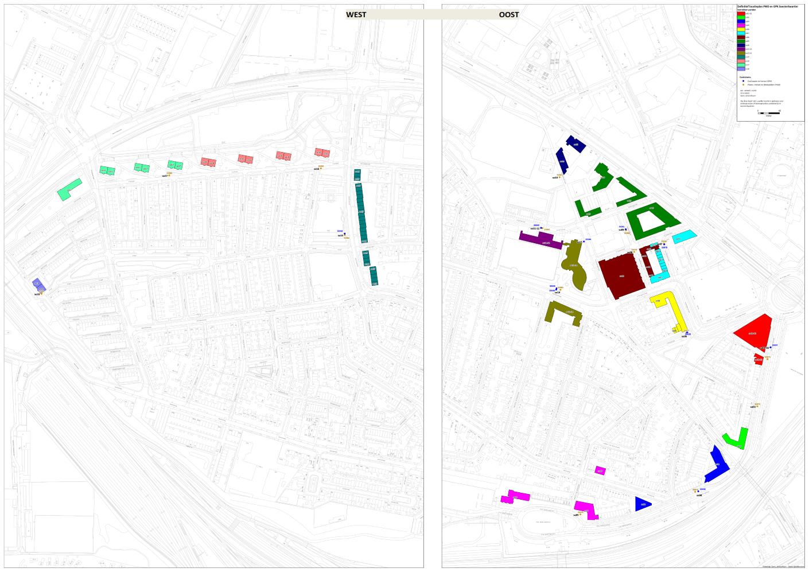Screen dimensions: 809x572
Task: Select the yellow legend swatch
Action: point(741,29)
